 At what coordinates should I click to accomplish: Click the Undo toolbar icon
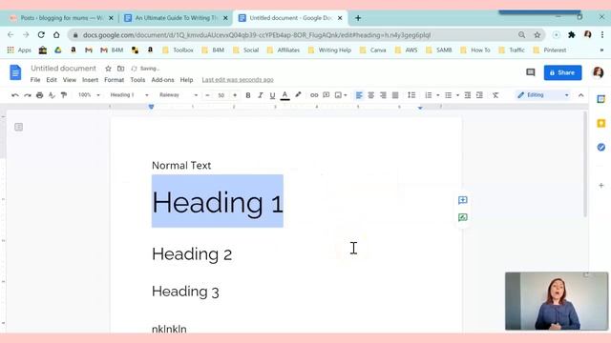(x=15, y=95)
